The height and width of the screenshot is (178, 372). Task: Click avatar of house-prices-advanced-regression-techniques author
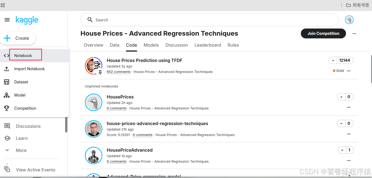click(93, 129)
